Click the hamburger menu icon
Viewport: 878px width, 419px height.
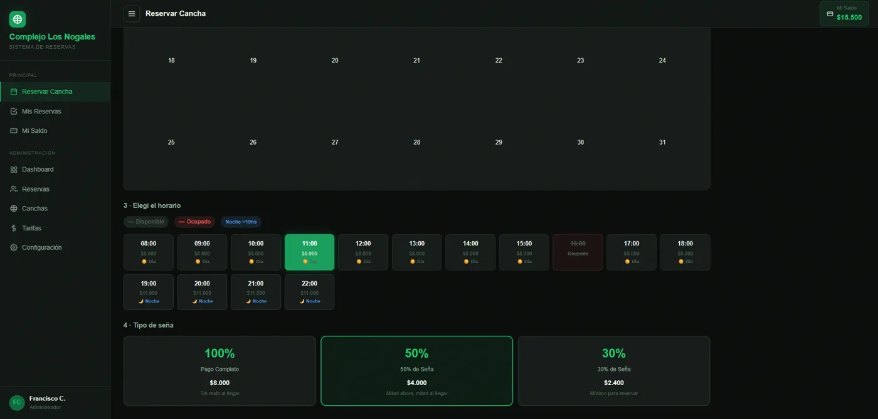pos(132,14)
